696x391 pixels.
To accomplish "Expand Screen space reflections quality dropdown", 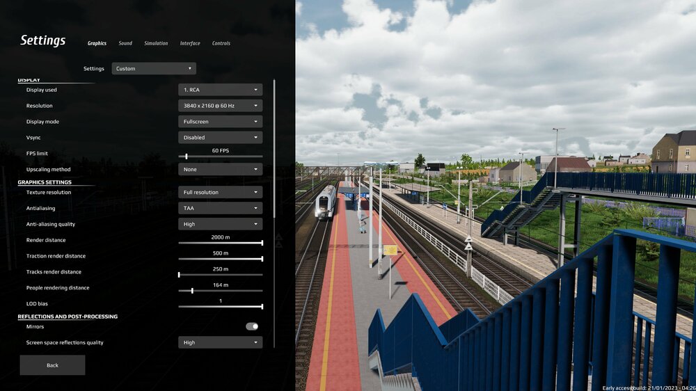I will tap(220, 342).
